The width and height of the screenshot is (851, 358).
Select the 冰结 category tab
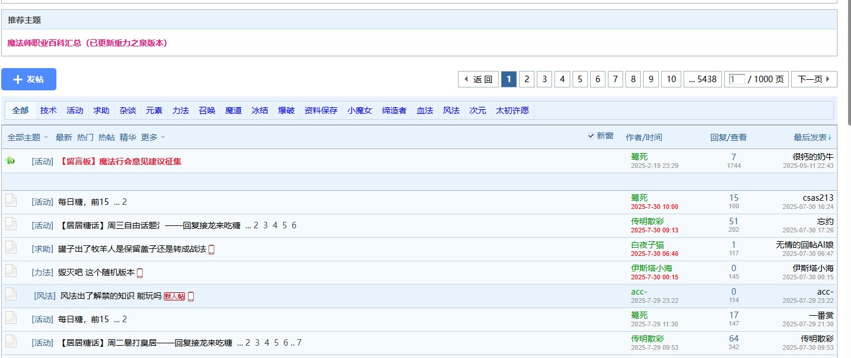tap(260, 110)
